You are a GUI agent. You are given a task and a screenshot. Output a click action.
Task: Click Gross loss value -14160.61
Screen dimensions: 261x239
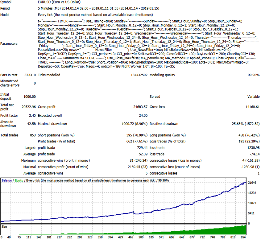pos(252,107)
